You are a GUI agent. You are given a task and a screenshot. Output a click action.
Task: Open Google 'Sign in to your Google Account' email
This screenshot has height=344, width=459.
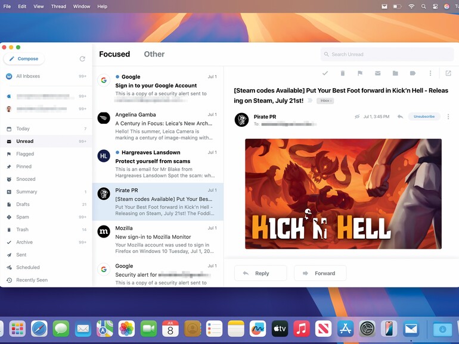pyautogui.click(x=158, y=88)
